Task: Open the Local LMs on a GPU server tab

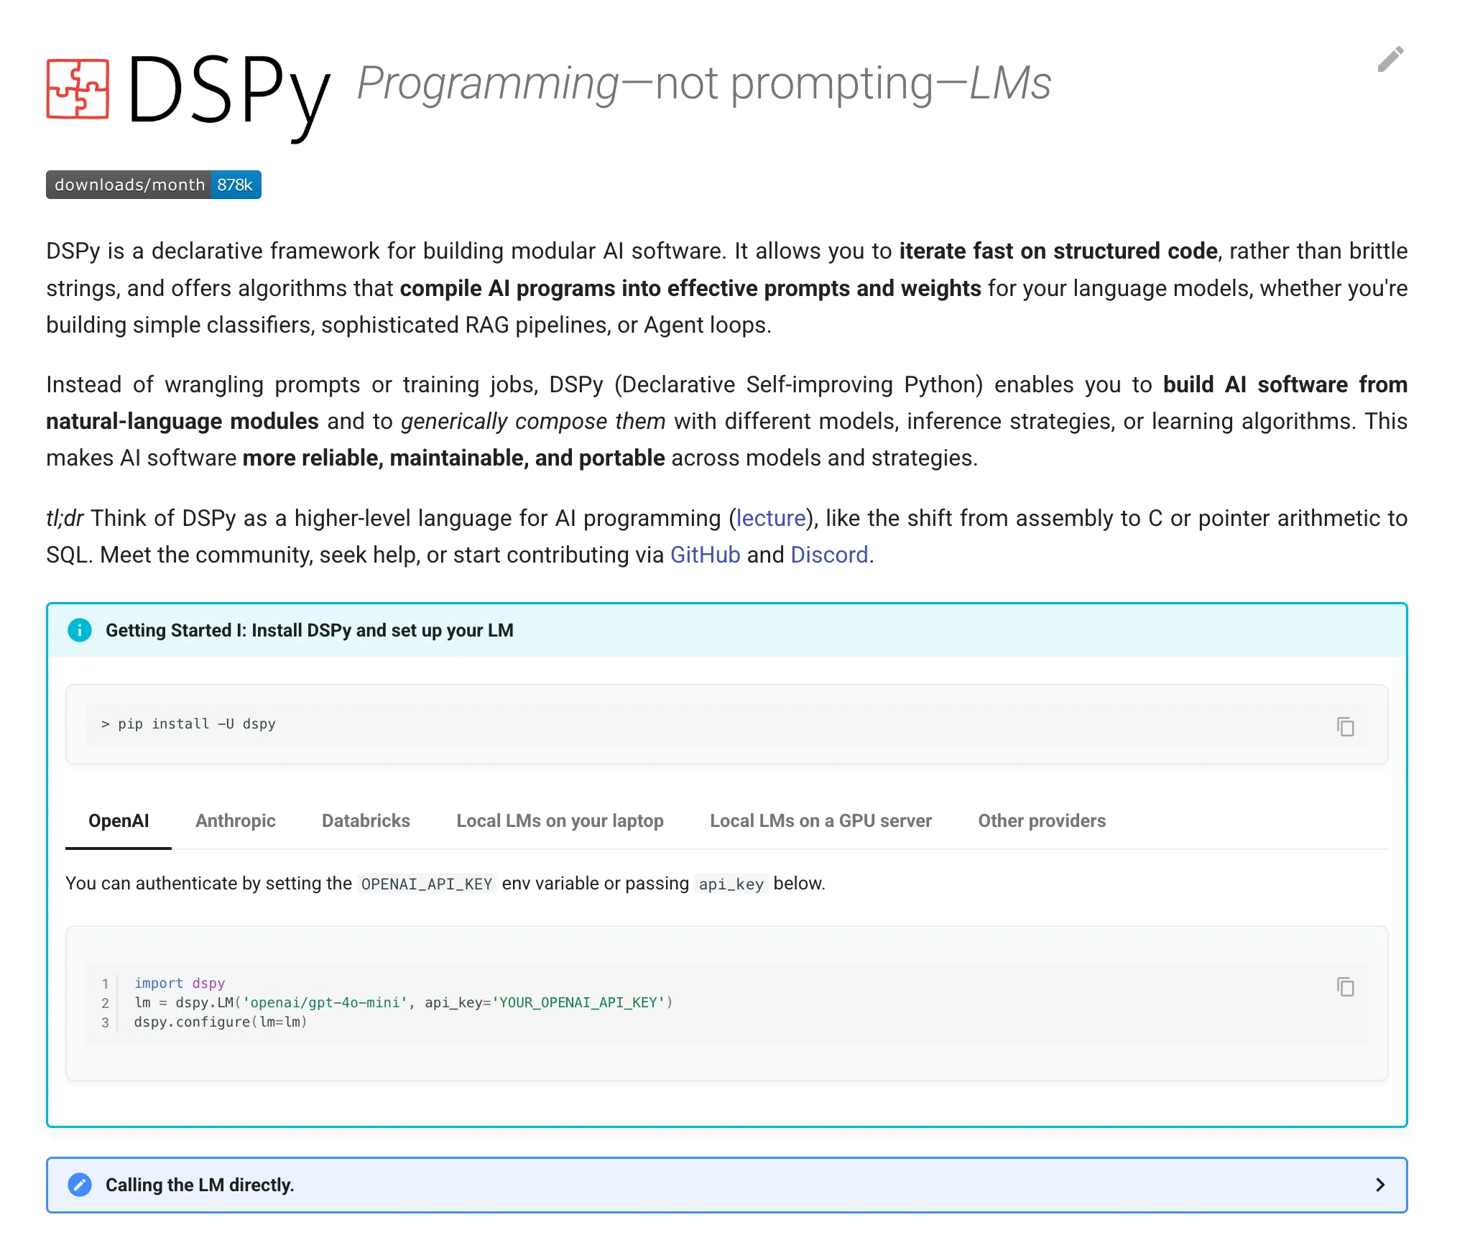Action: click(x=820, y=820)
